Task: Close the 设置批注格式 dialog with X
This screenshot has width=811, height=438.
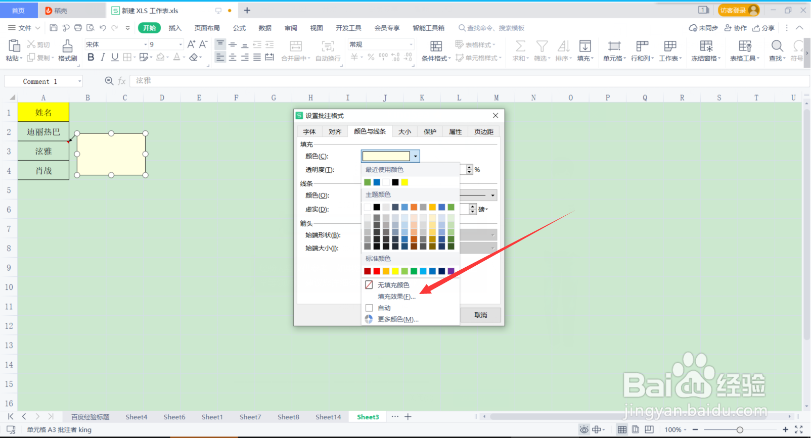Action: tap(495, 116)
